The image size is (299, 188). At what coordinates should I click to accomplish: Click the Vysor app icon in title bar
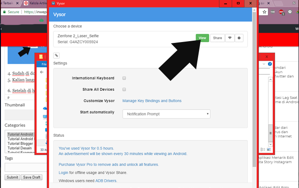(53, 4)
